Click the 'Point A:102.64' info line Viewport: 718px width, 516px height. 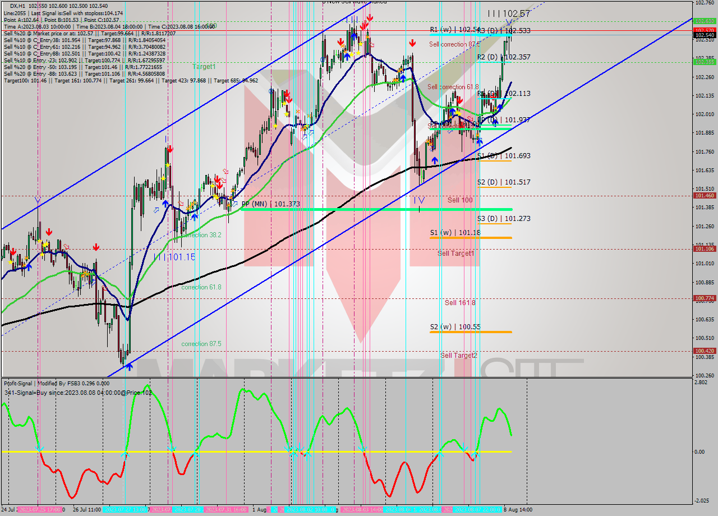coord(62,20)
